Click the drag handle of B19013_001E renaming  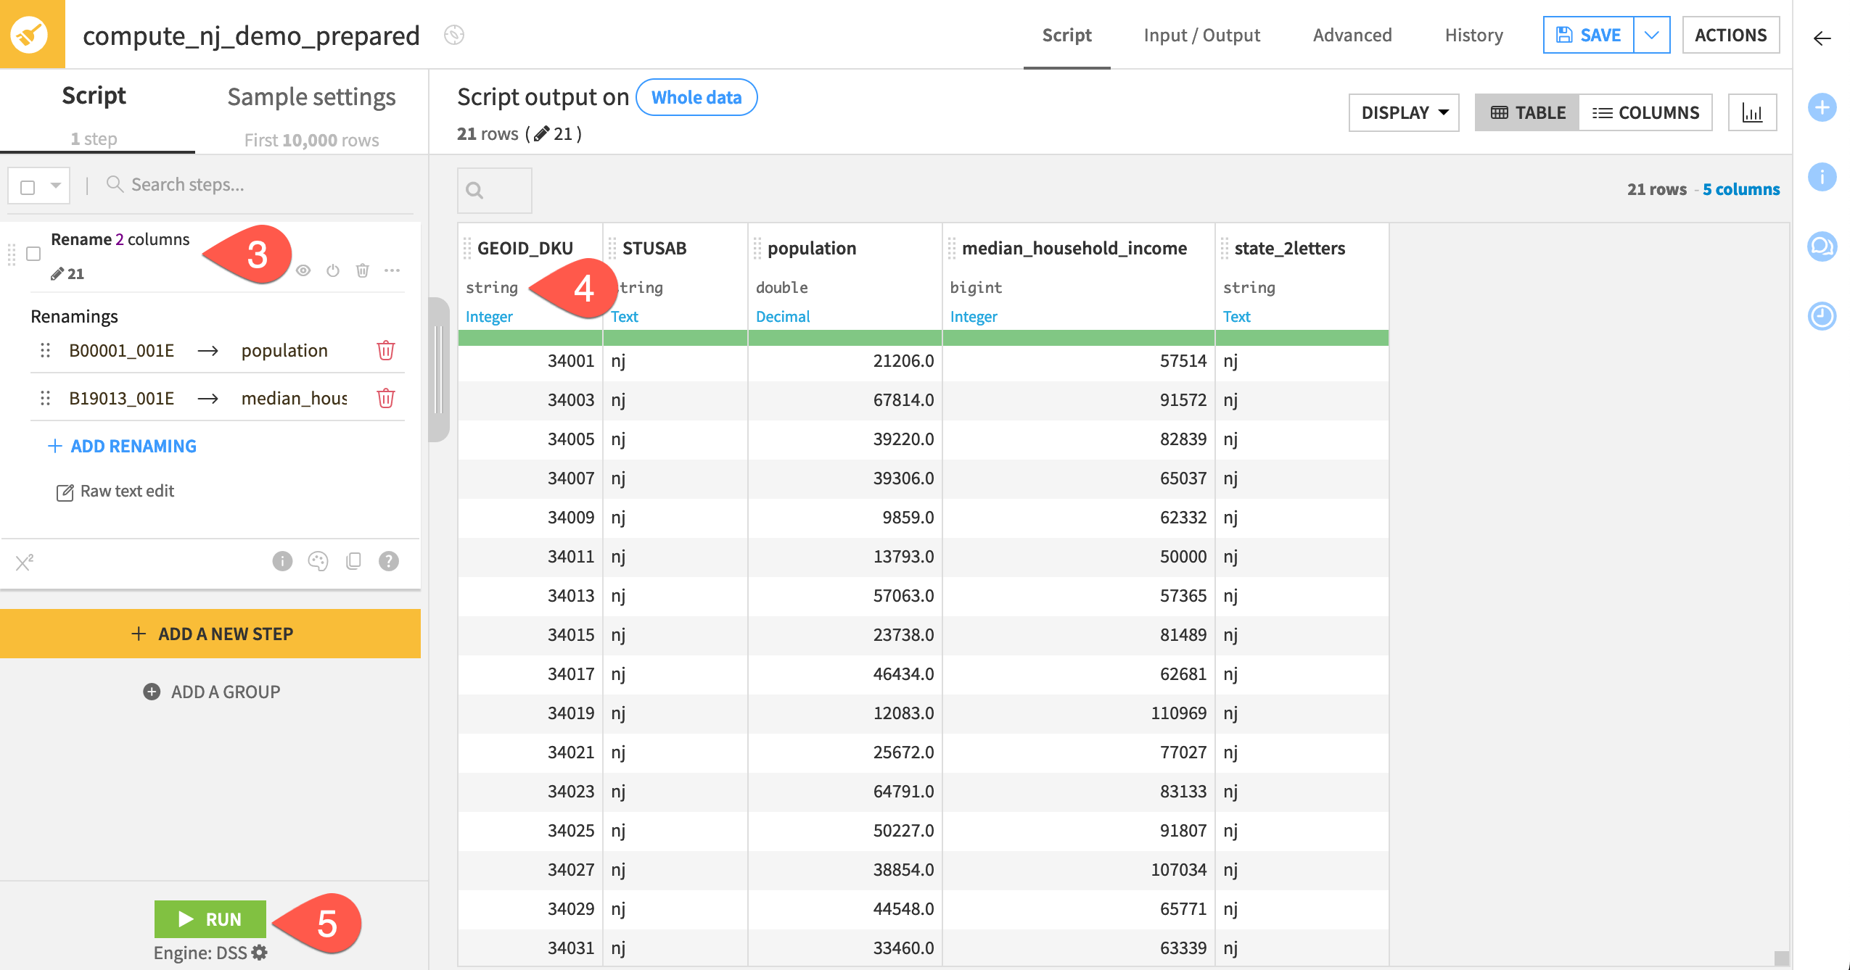pos(45,398)
